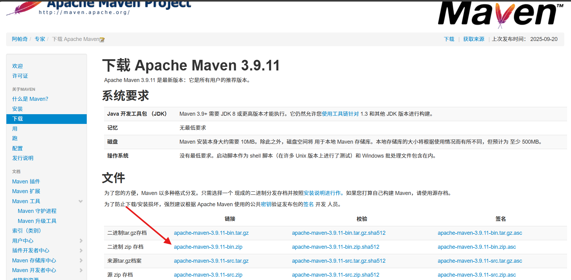Click the Apache feather logo

point(24,8)
